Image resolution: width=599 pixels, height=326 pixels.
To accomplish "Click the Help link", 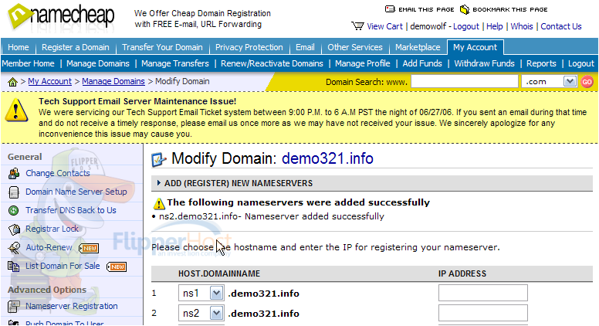I will click(494, 26).
